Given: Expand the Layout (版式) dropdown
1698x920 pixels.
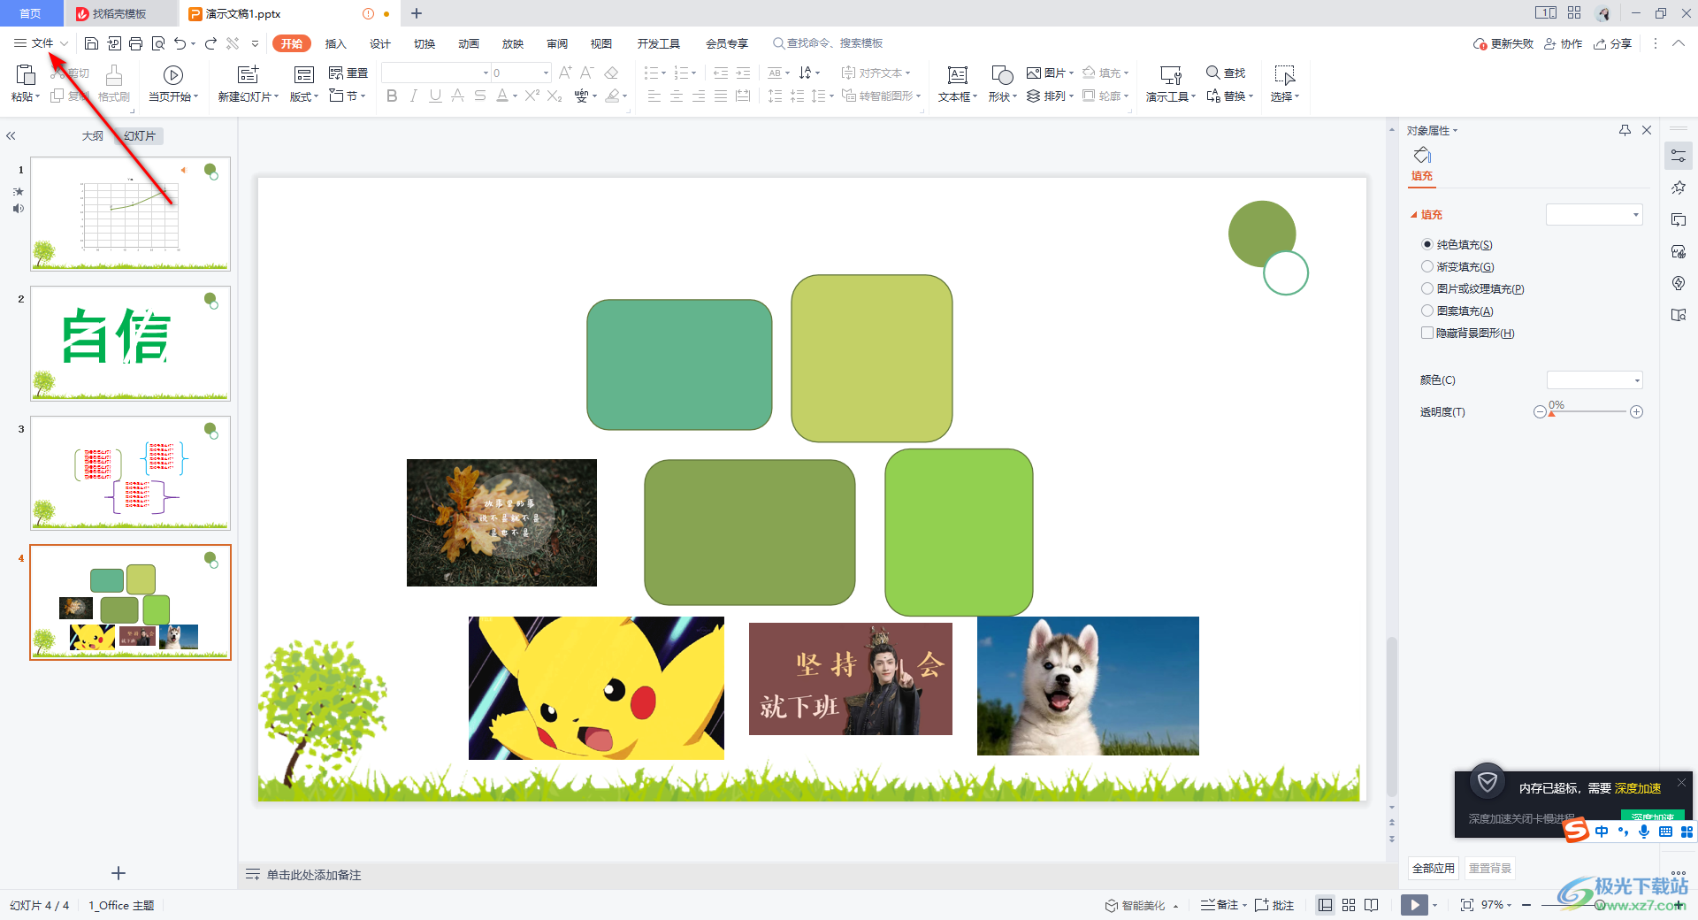Looking at the screenshot, I should coord(304,96).
